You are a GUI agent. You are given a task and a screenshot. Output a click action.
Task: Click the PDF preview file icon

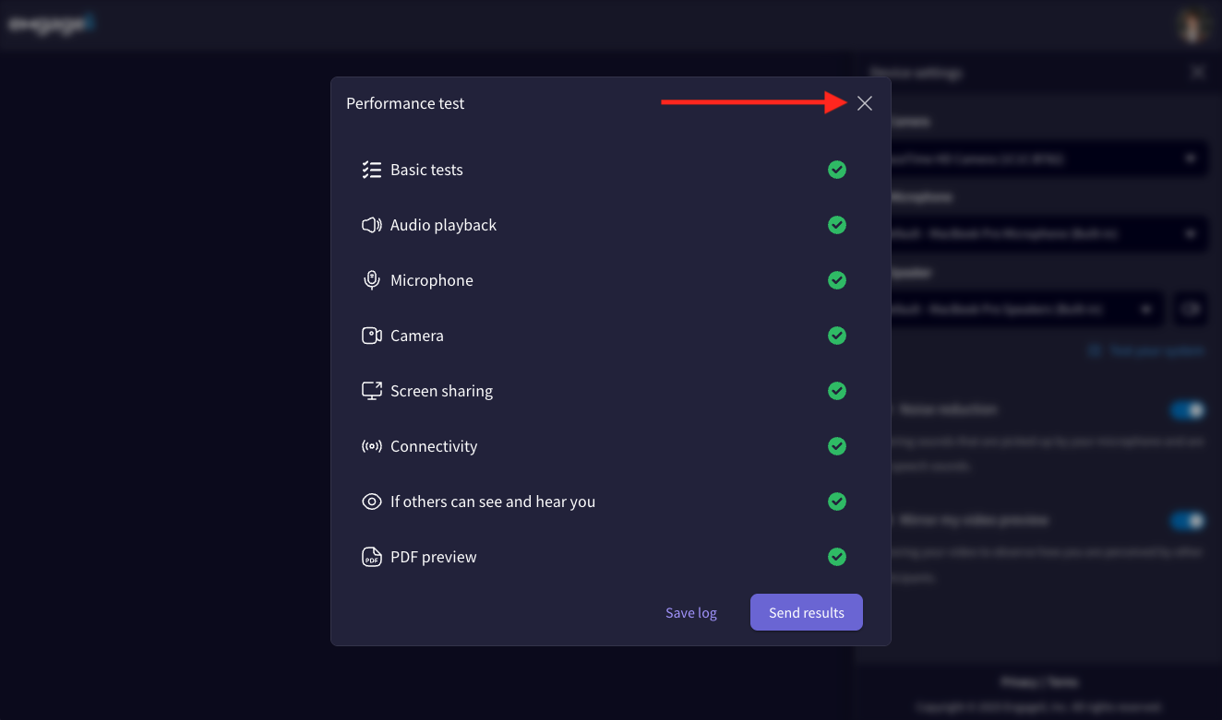coord(372,557)
